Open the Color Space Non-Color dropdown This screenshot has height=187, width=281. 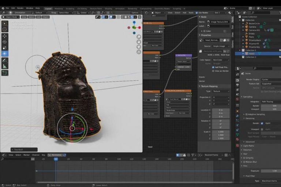(x=221, y=60)
